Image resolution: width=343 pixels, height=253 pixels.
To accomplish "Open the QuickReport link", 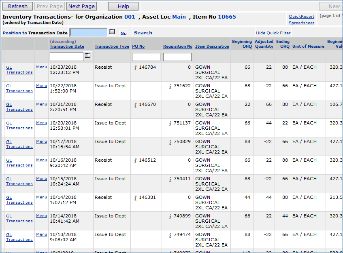I will click(x=301, y=17).
